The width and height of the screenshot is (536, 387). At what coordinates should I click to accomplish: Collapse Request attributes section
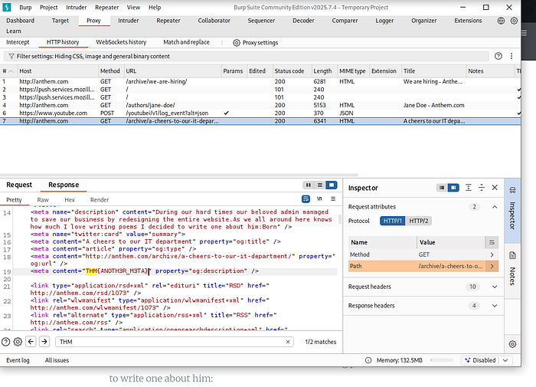(495, 207)
